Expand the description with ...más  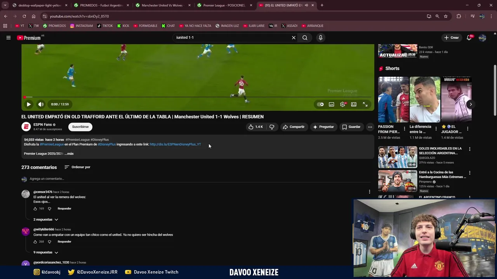pos(69,154)
